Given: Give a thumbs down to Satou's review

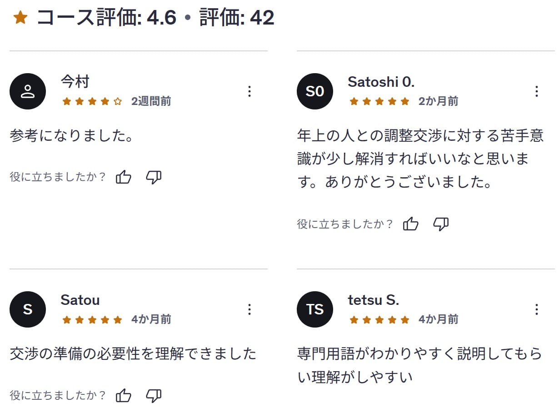Looking at the screenshot, I should point(154,395).
